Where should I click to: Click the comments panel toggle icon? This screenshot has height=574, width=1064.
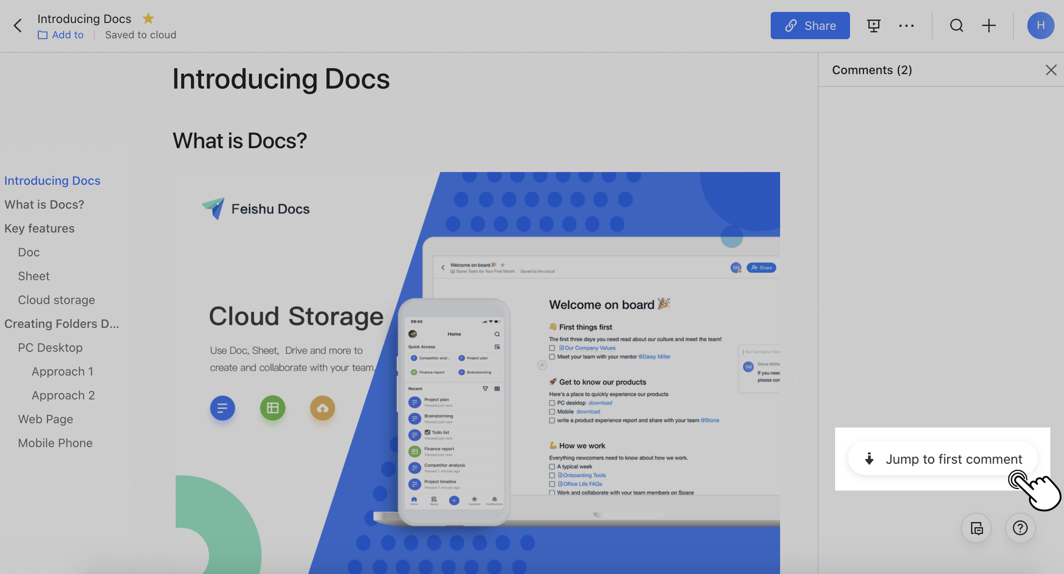click(x=976, y=528)
